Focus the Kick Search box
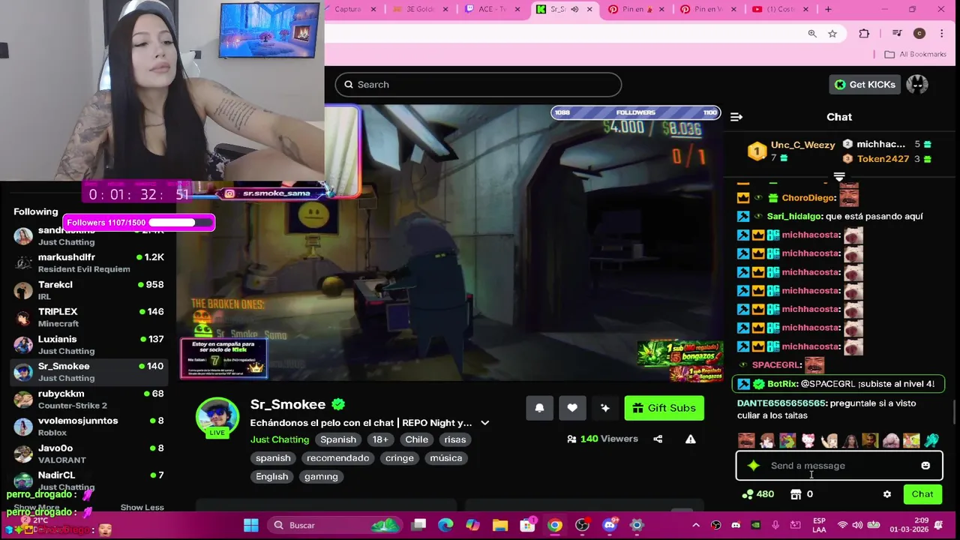 pos(478,85)
